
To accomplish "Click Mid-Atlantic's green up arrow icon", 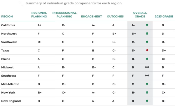I will (147, 84).
